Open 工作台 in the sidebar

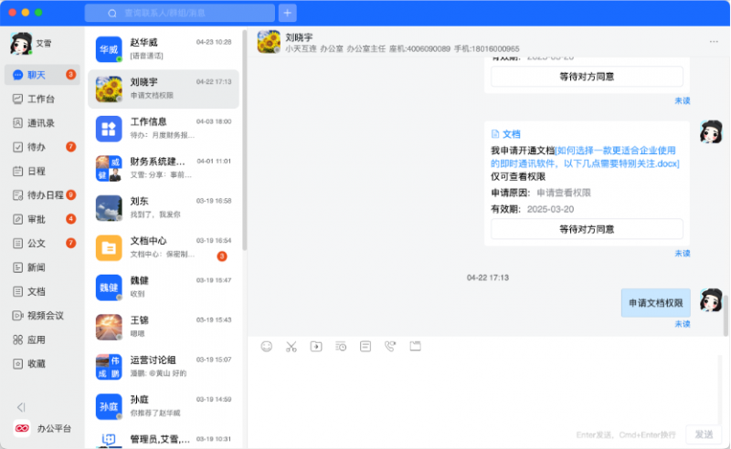click(41, 99)
